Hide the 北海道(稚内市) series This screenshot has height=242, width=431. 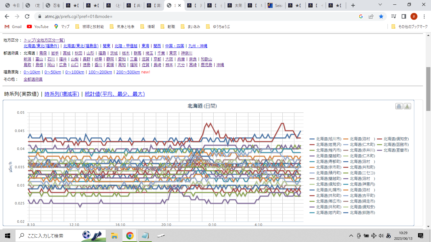pyautogui.click(x=325, y=150)
